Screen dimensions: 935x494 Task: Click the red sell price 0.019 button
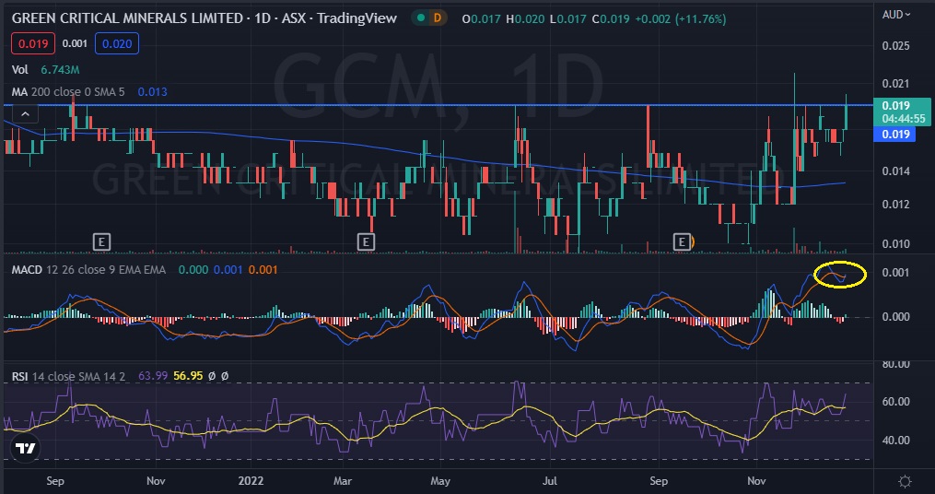point(33,43)
